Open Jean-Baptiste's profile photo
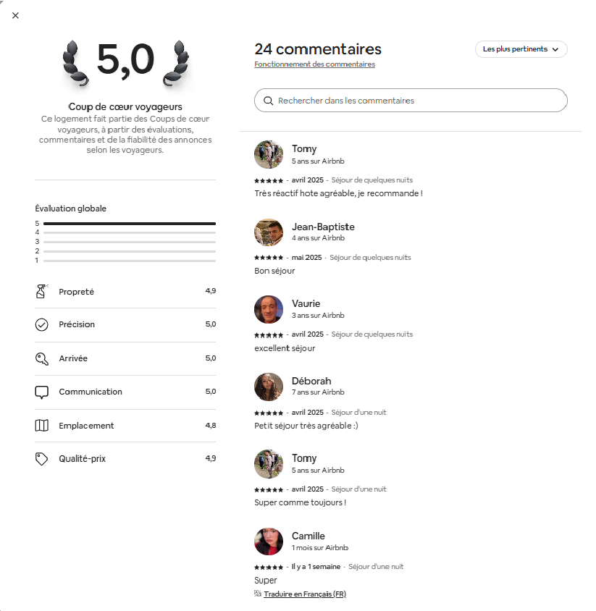Image resolution: width=596 pixels, height=611 pixels. coord(269,232)
